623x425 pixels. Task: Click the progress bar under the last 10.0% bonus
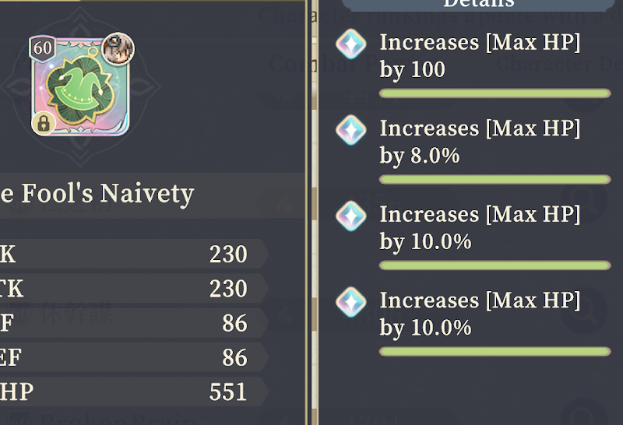coord(495,351)
